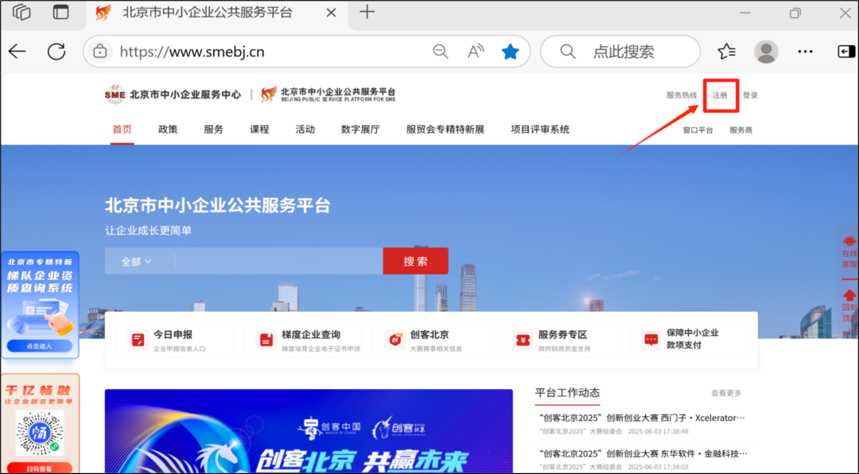Image resolution: width=859 pixels, height=474 pixels.
Task: Click the 登录 link
Action: (750, 95)
